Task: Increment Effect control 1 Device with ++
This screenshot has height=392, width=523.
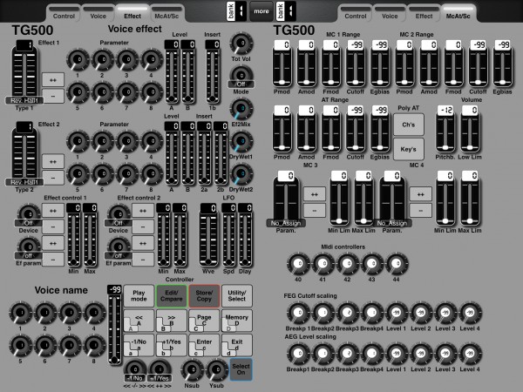Action: 53,211
